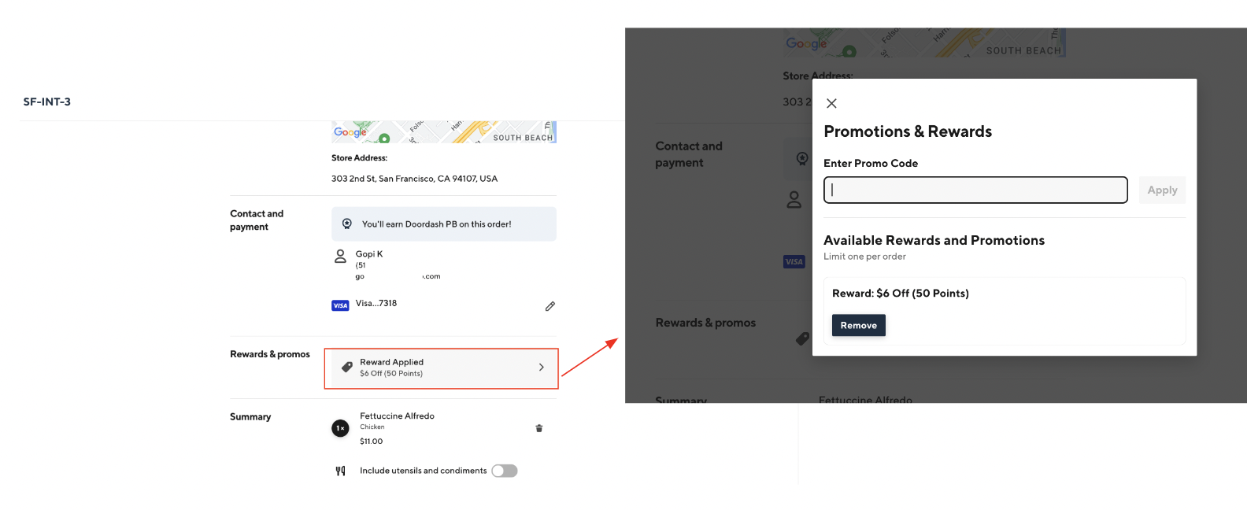Click the utensils fork and knife icon
The width and height of the screenshot is (1247, 510).
(340, 471)
